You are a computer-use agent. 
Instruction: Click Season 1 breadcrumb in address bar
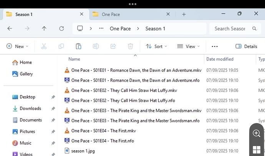[x=155, y=28]
